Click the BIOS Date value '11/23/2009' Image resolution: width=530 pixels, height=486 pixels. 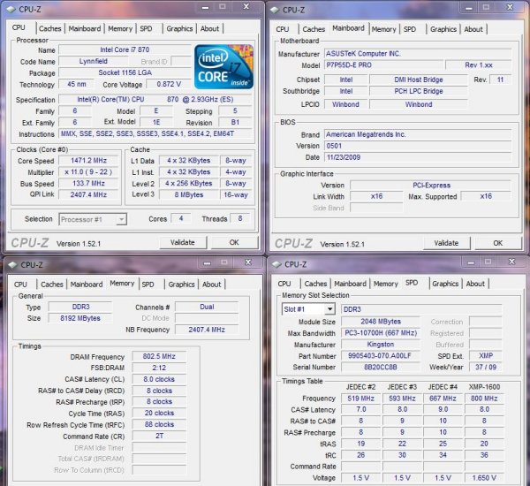click(418, 157)
